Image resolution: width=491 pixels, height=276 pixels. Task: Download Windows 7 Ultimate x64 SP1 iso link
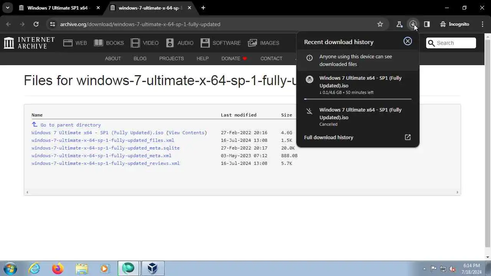click(97, 133)
